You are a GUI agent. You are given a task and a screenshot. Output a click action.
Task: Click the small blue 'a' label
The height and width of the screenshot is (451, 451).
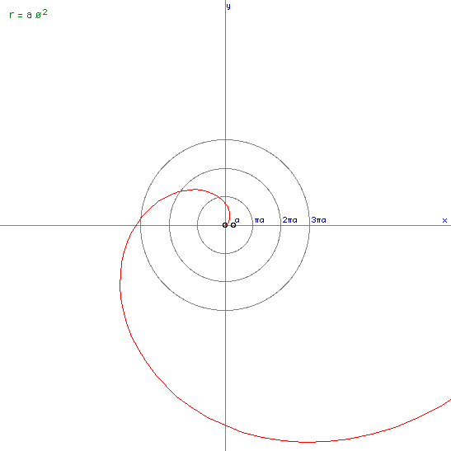coord(237,220)
